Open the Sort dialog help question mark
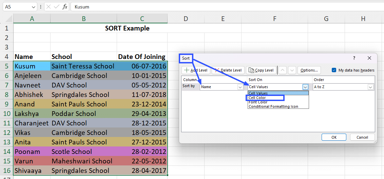This screenshot has height=179, width=384. pyautogui.click(x=354, y=58)
